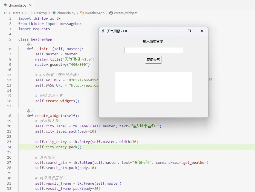The image size is (255, 192).
Task: Click 'self.search_btn.pack(pady=10)' line
Action: [66, 168]
